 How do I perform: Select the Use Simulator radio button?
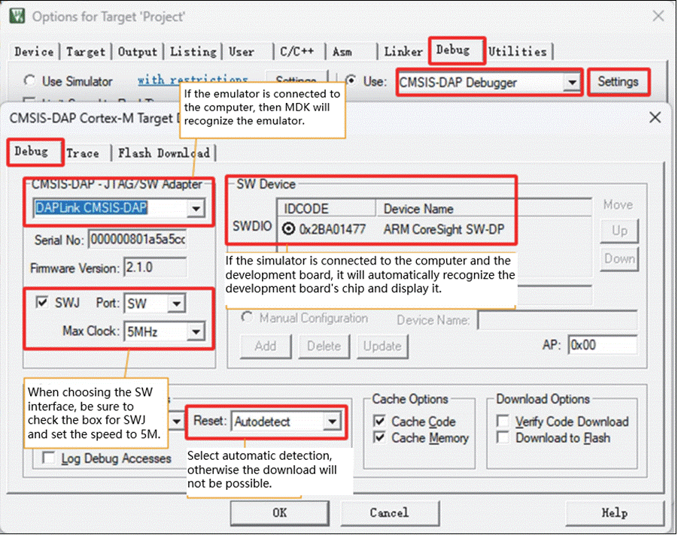coord(29,80)
